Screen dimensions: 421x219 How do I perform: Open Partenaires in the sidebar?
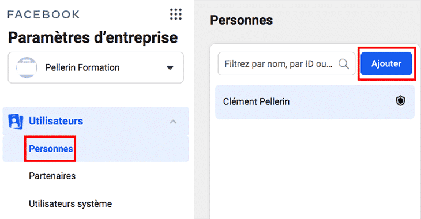coord(52,176)
